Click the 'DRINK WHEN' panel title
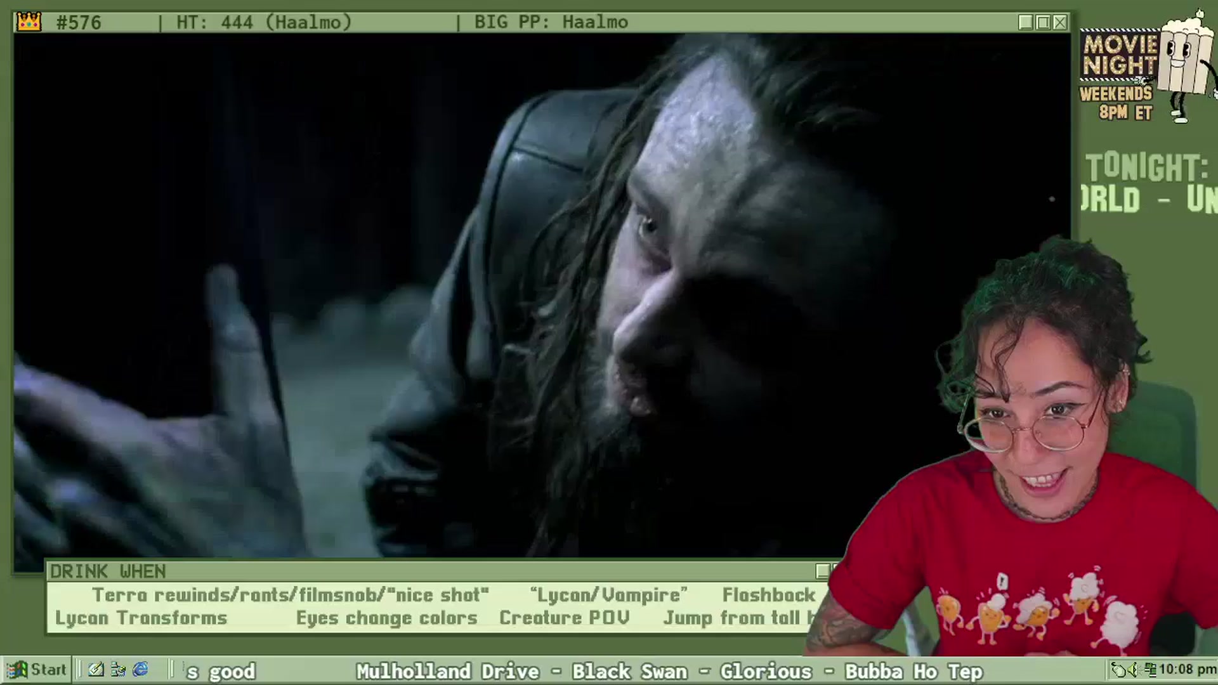The width and height of the screenshot is (1218, 685). [x=108, y=571]
